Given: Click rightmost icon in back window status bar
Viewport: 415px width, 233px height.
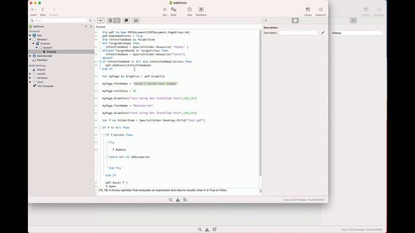Looking at the screenshot, I should tap(215, 230).
